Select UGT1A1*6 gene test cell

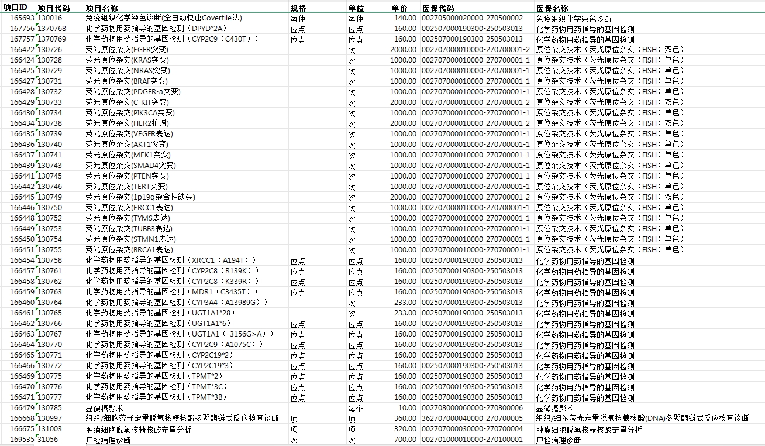[158, 324]
